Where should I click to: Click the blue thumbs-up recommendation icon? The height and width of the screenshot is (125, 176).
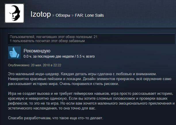14,53
